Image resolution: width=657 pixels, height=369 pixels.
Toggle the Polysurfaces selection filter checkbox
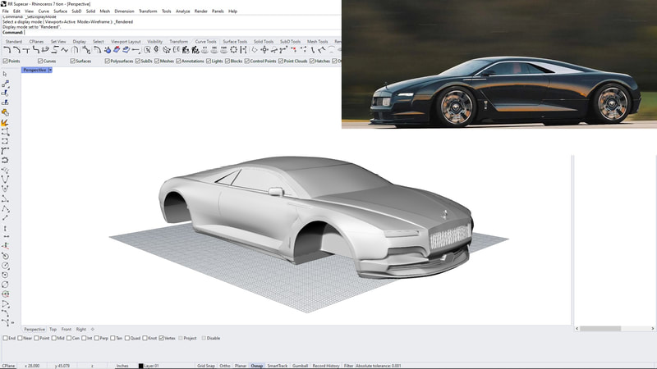coord(108,61)
